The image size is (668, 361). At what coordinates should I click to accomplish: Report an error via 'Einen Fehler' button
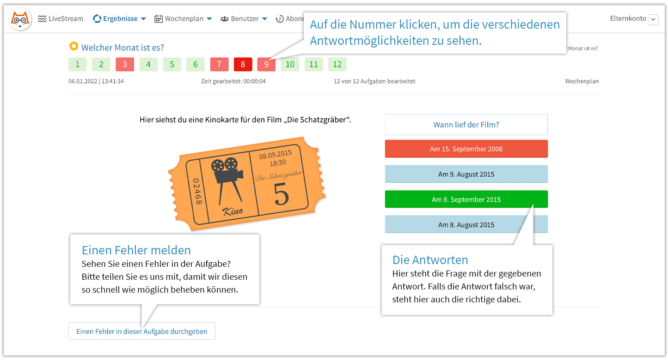tap(141, 331)
